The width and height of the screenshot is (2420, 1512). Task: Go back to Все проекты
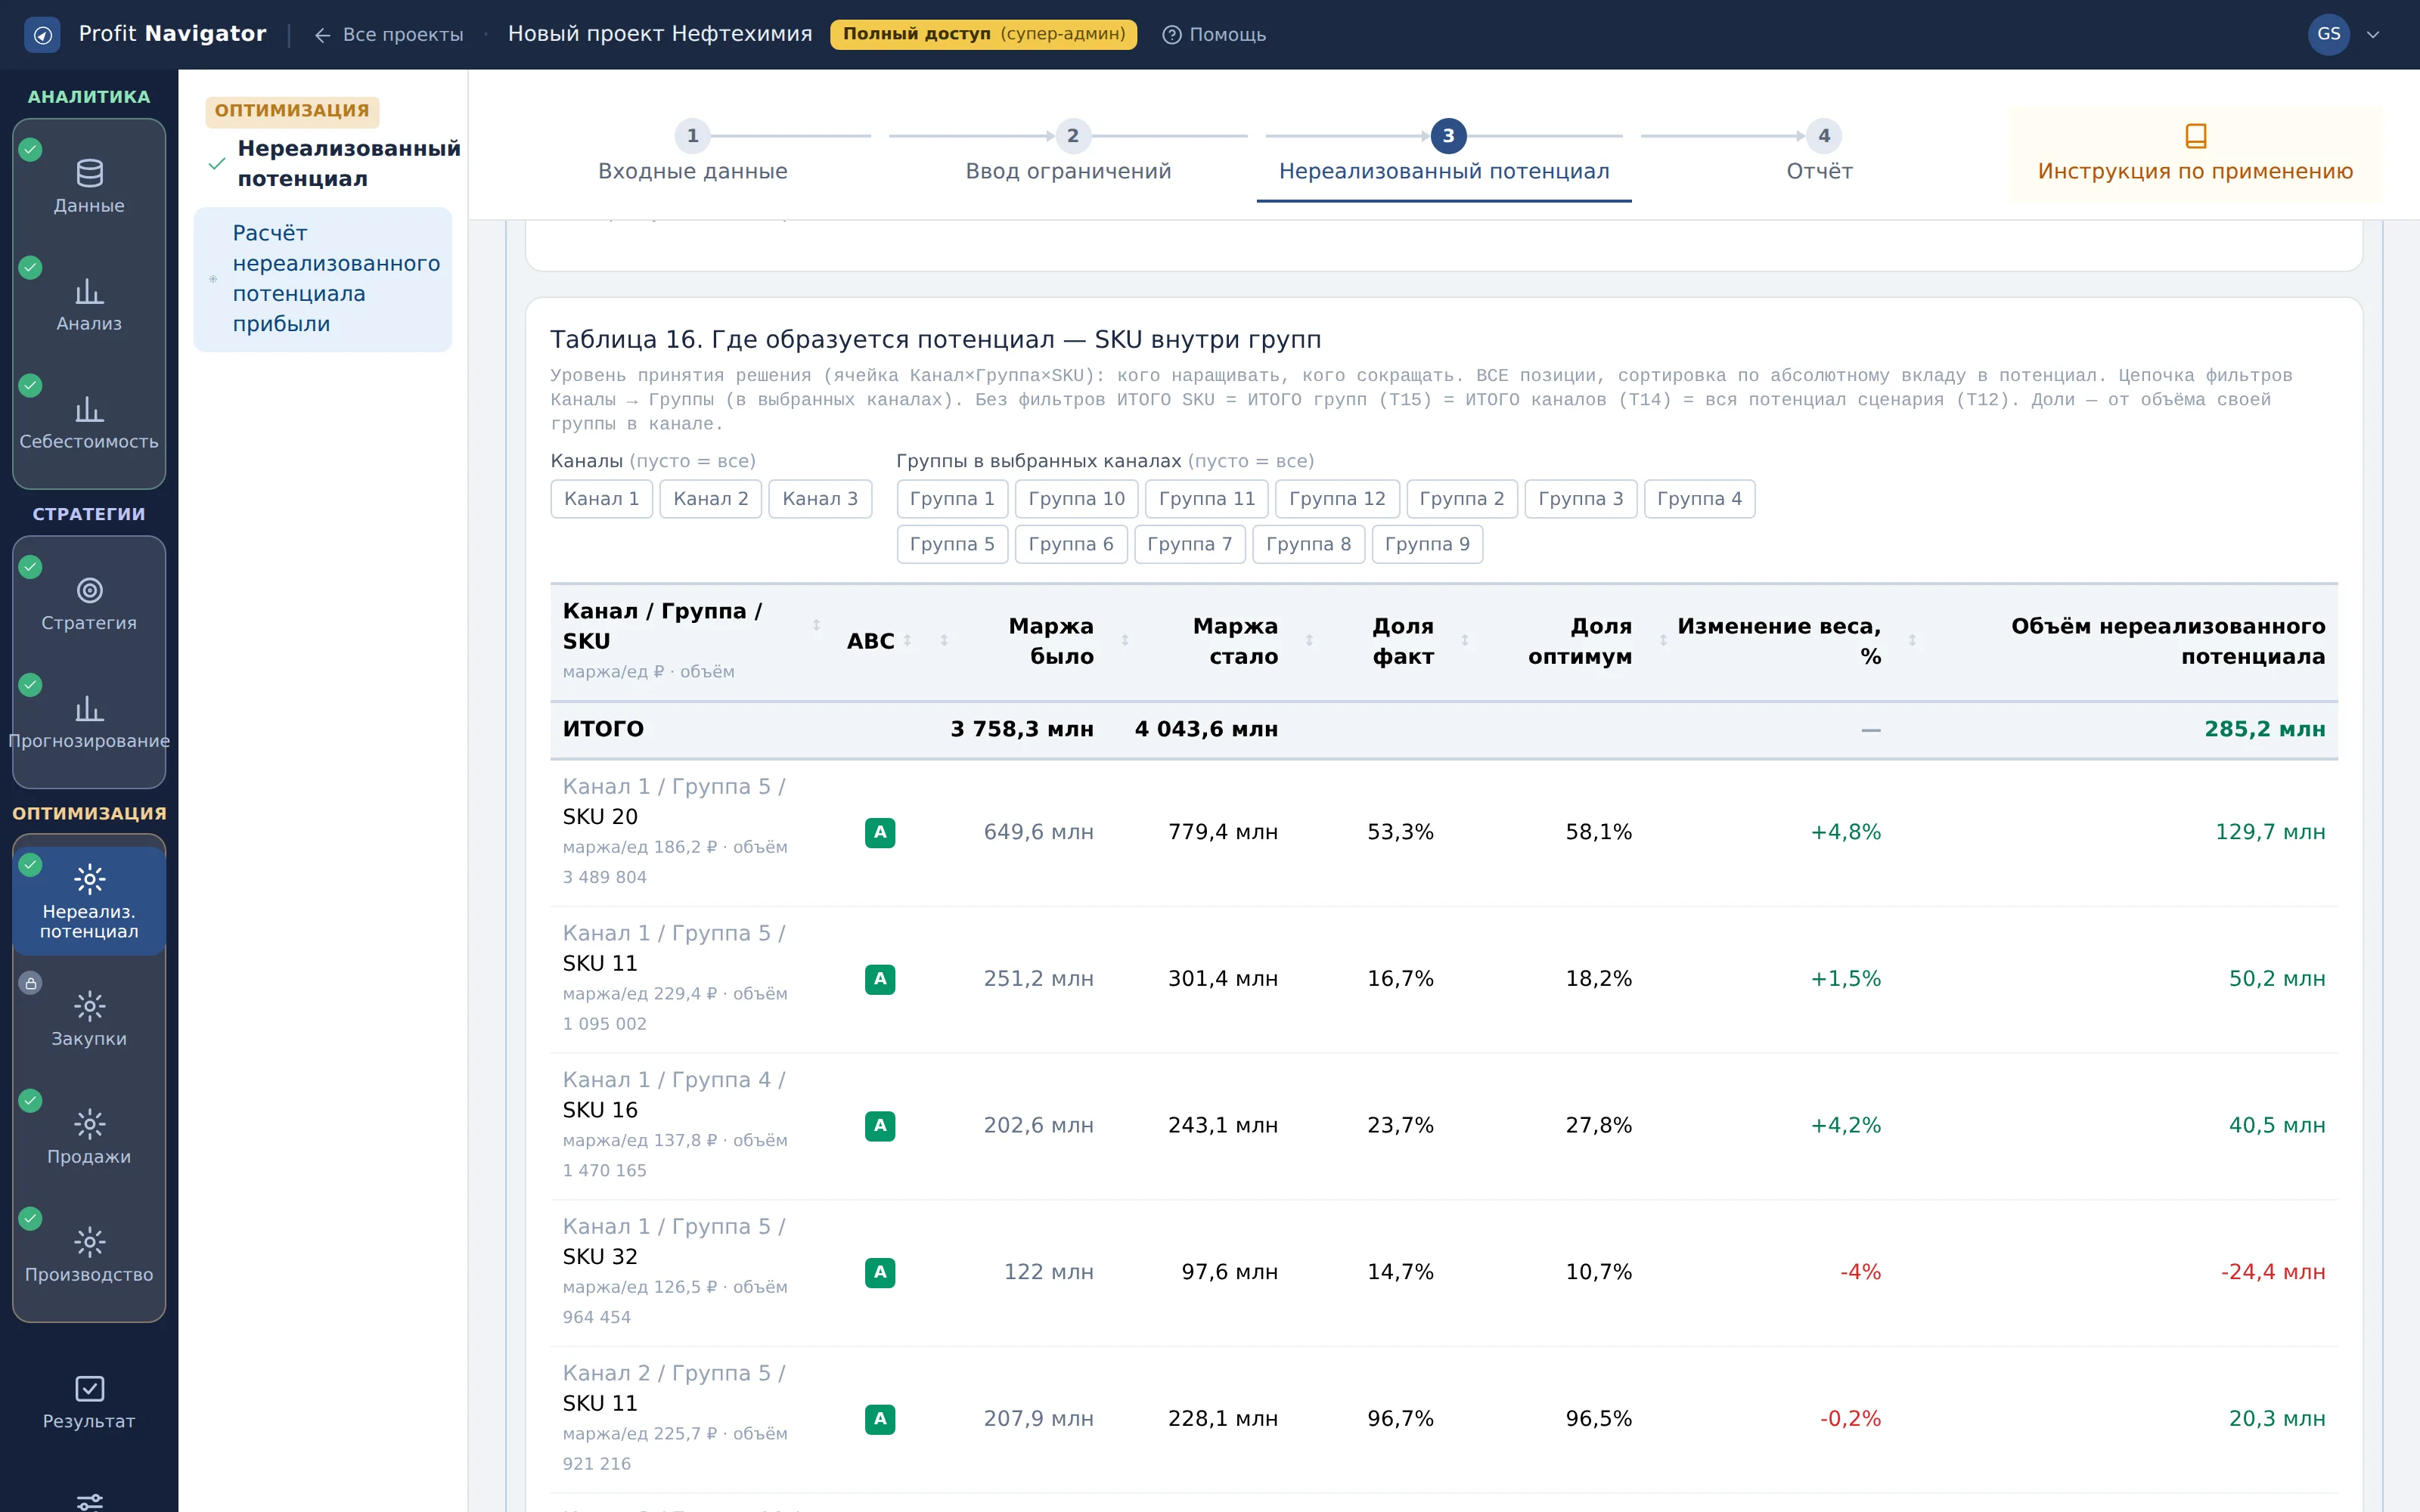click(388, 35)
